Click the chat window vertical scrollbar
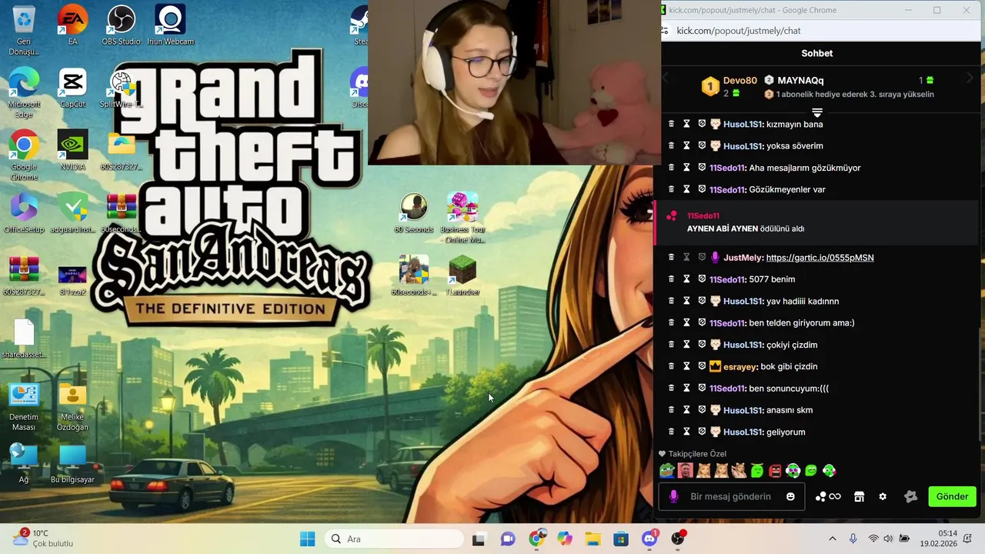Image resolution: width=985 pixels, height=554 pixels. point(979,385)
